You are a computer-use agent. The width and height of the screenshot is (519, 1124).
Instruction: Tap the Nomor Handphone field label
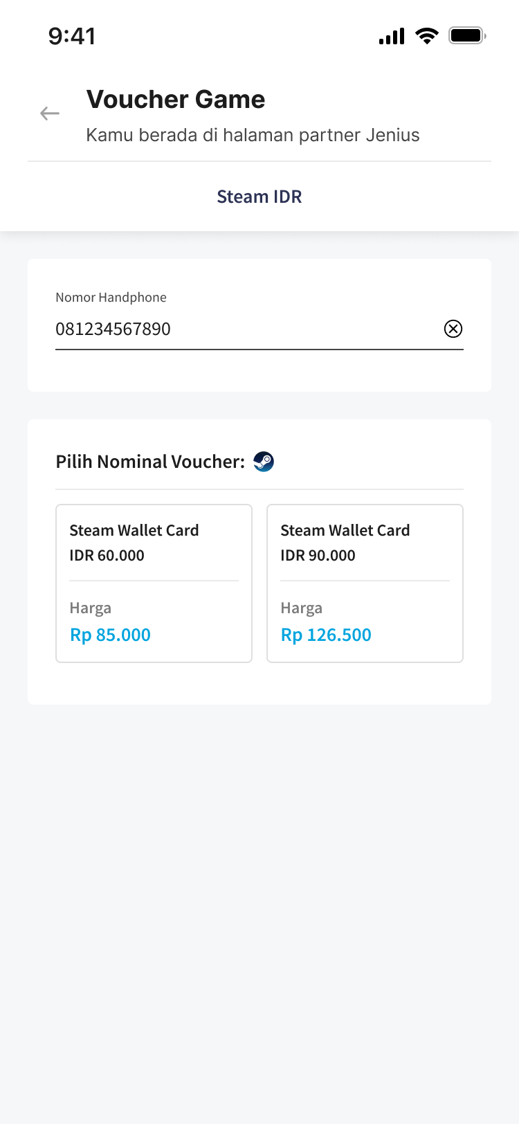pos(111,298)
